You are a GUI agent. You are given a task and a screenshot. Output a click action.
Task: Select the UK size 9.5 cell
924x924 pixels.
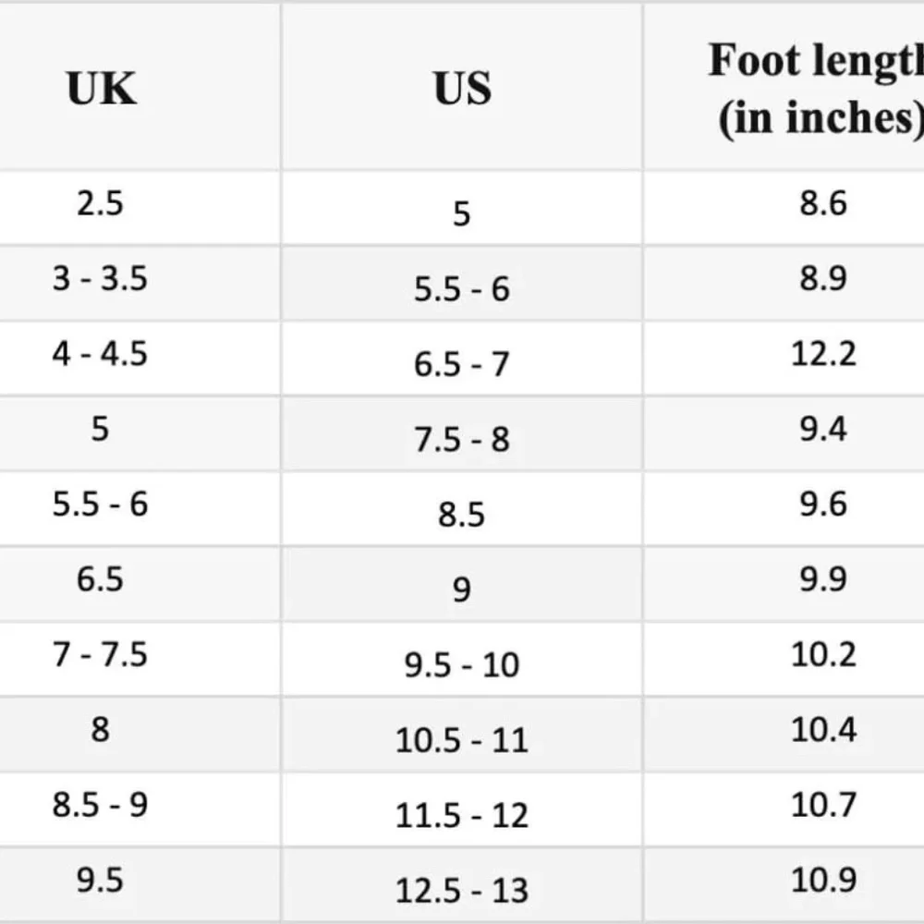click(x=100, y=881)
